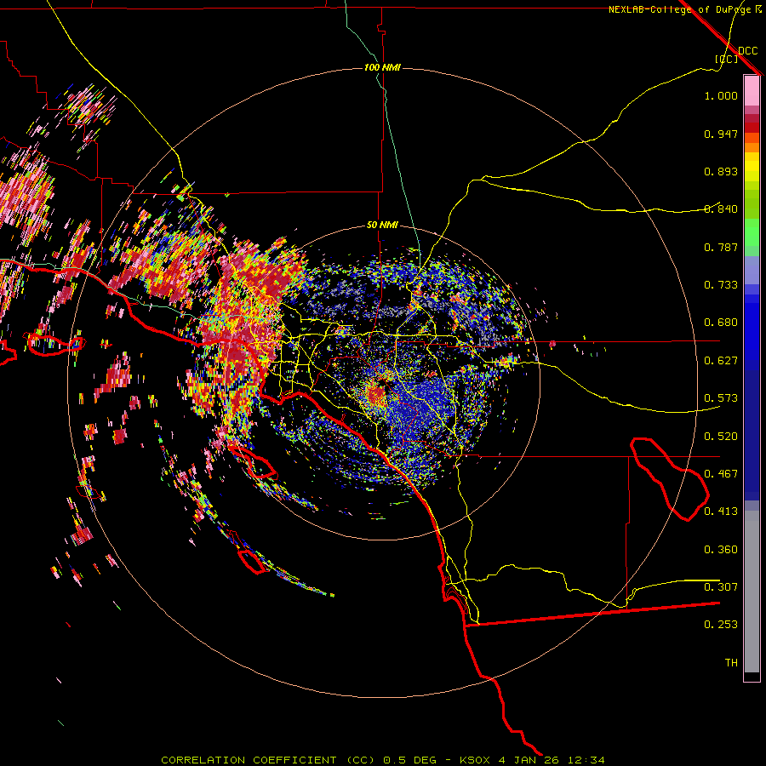Click the 100 NMI range ring label

[x=382, y=67]
